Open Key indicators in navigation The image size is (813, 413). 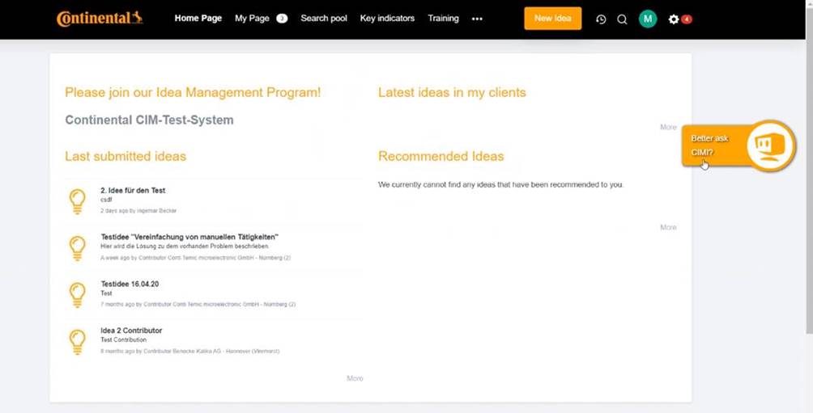pyautogui.click(x=387, y=19)
